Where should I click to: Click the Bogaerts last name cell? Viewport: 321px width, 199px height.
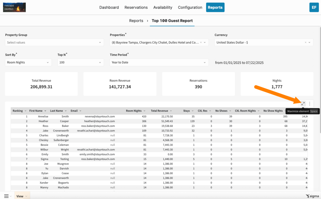point(64,183)
